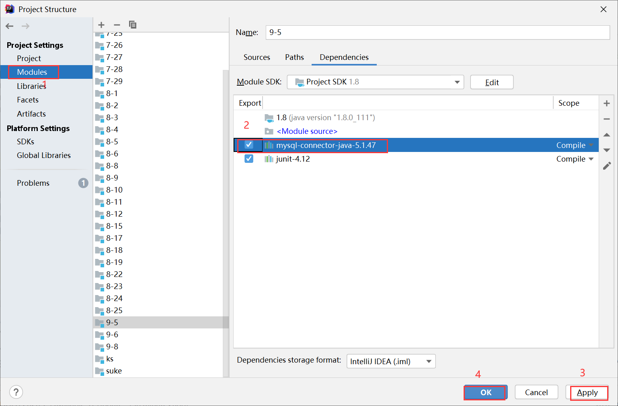This screenshot has width=618, height=406.
Task: Open Global Libraries under Platform Settings
Action: pyautogui.click(x=44, y=155)
